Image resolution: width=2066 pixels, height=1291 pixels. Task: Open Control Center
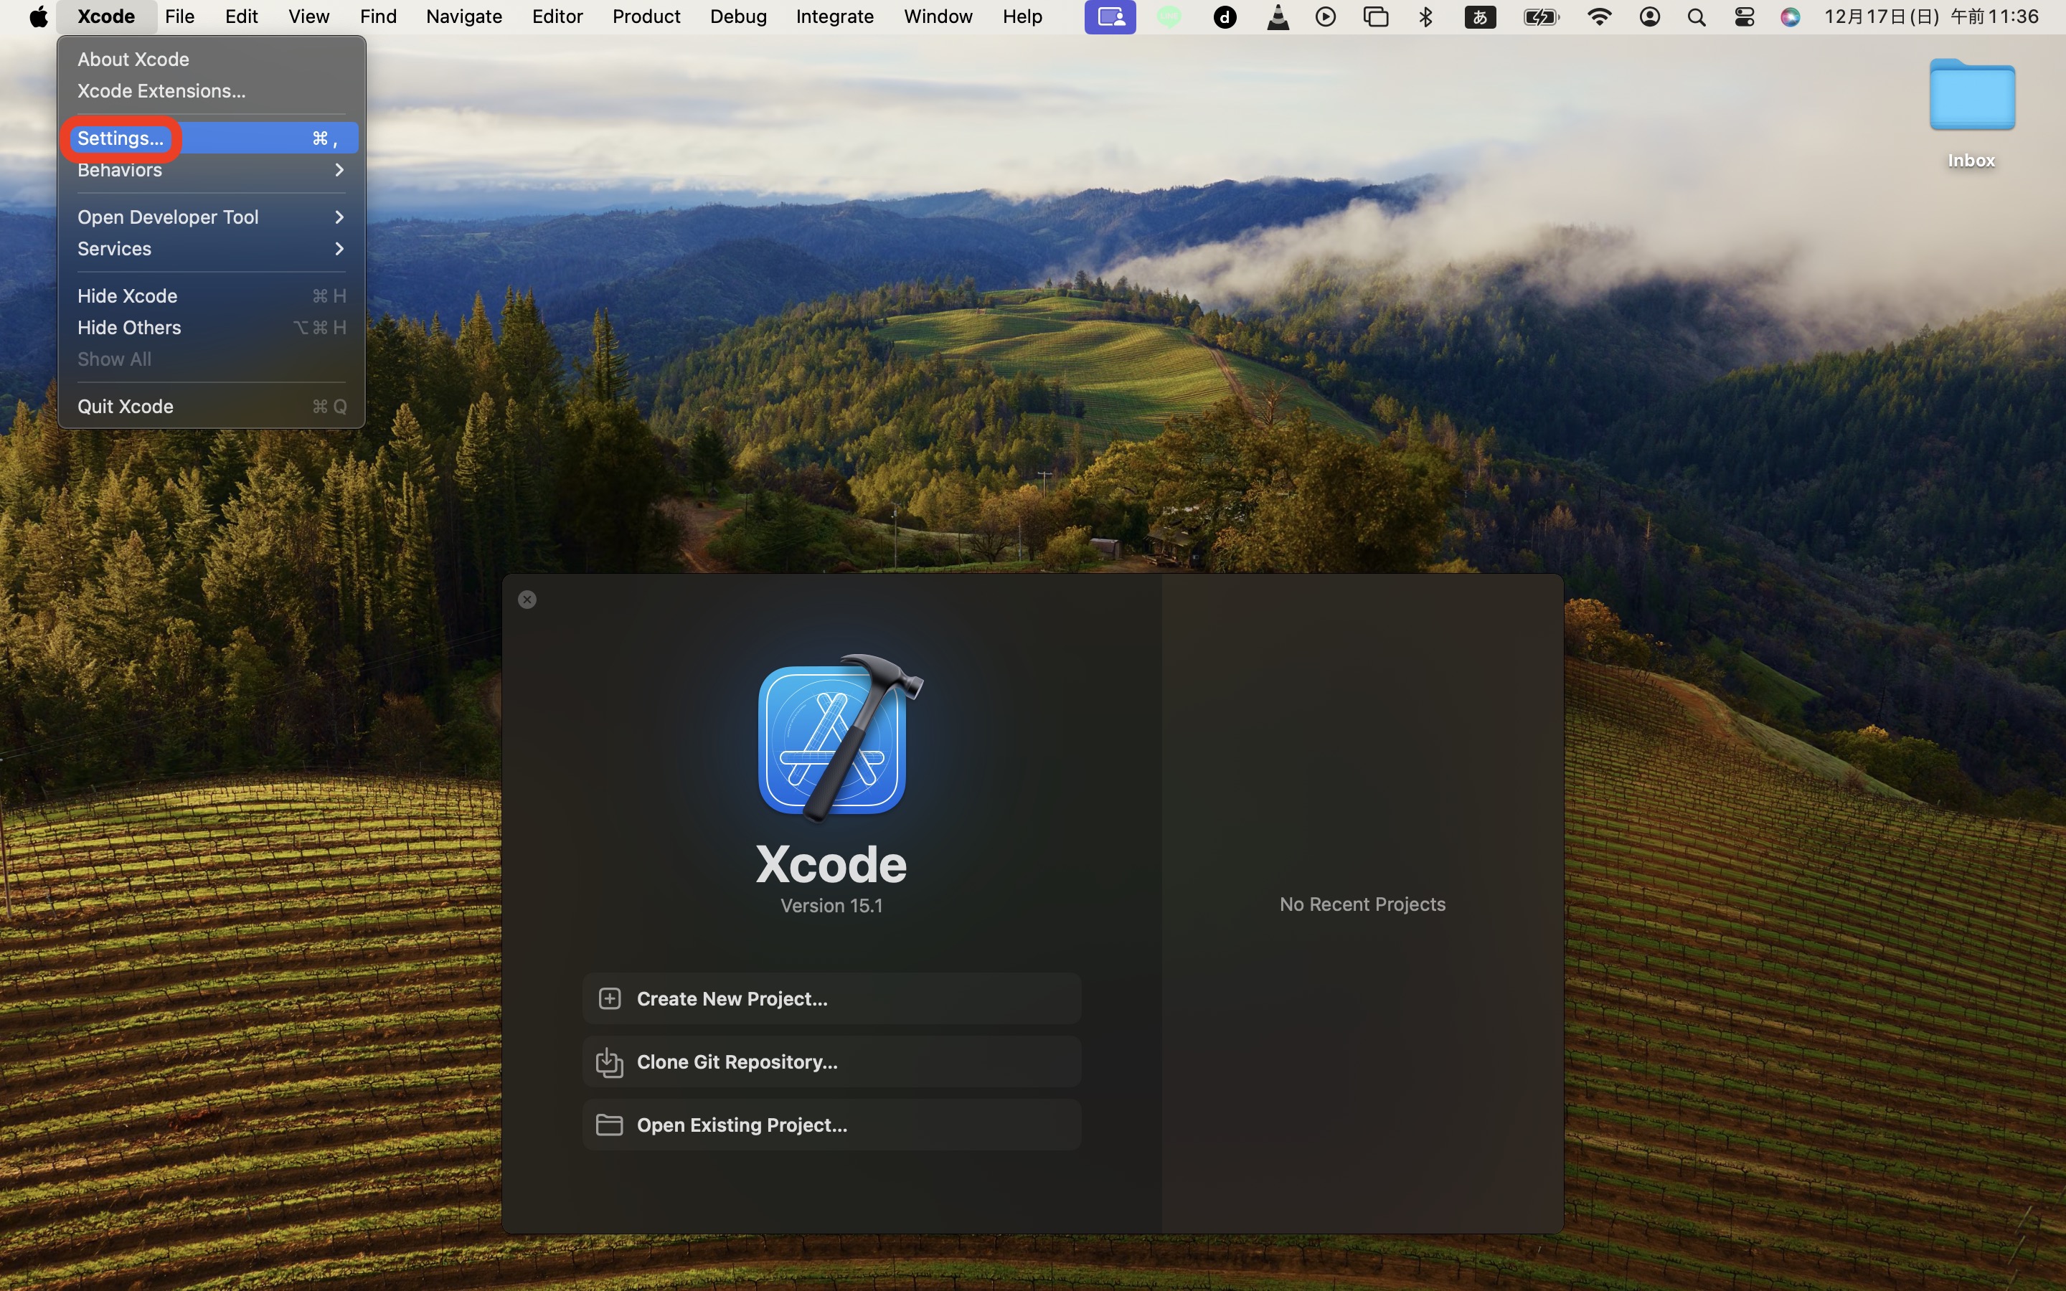pos(1744,16)
